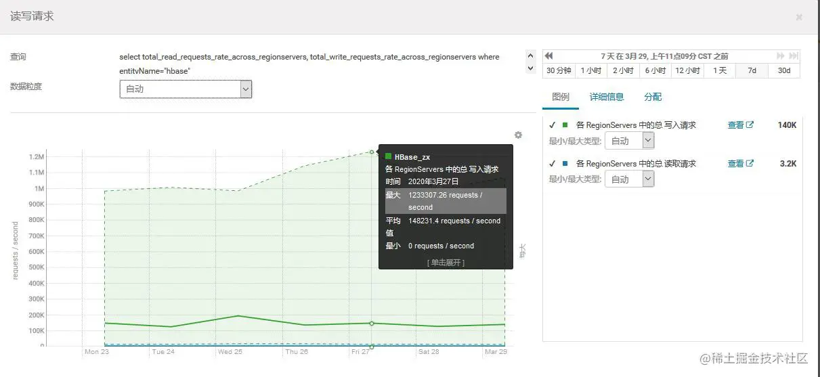Screen dimensions: 820x377
Task: Jump to latest time range
Action: 793,56
